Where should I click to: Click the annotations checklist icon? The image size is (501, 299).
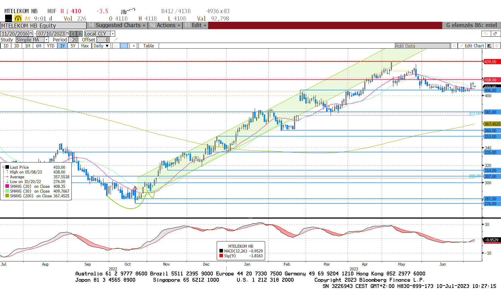coord(489,46)
